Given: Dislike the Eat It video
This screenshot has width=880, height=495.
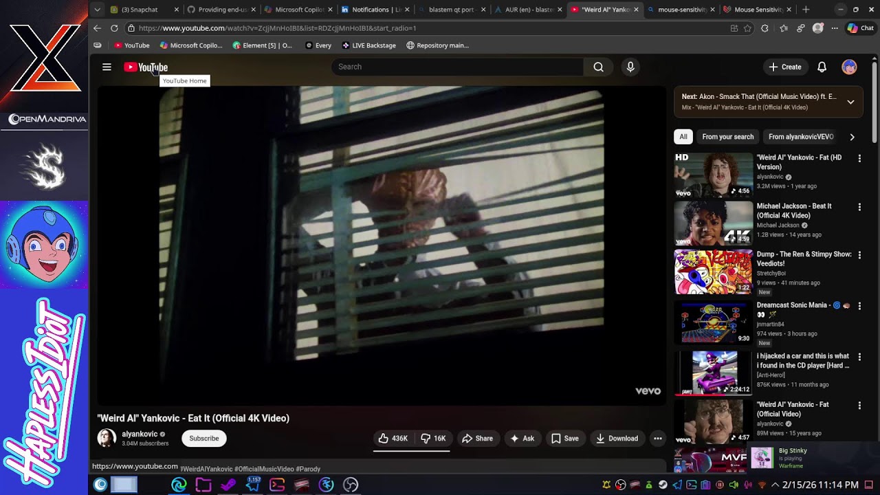Looking at the screenshot, I should point(433,439).
